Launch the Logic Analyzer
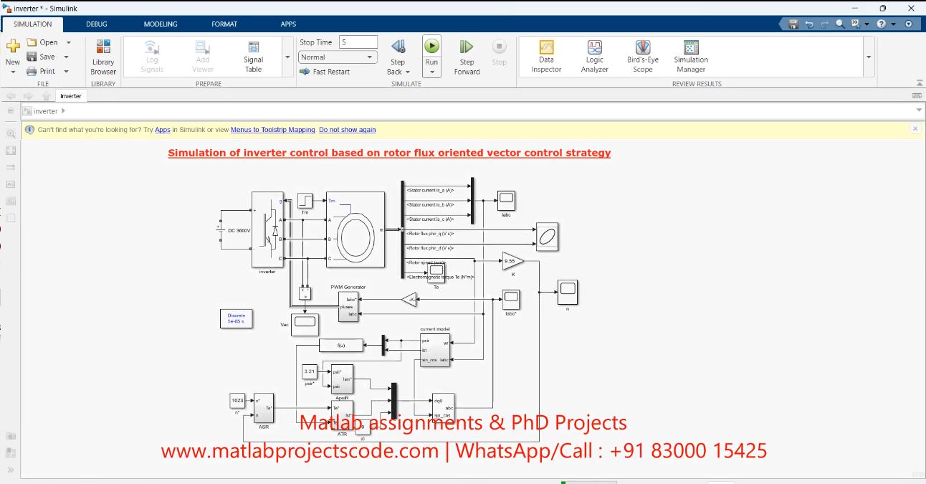 [x=594, y=57]
